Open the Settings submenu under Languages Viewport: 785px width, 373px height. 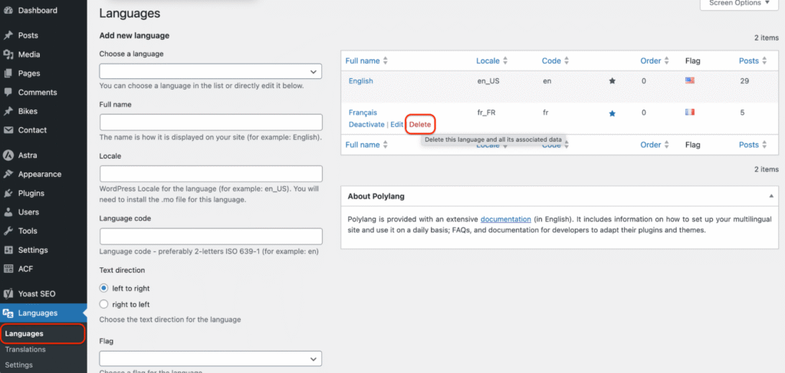click(x=18, y=365)
